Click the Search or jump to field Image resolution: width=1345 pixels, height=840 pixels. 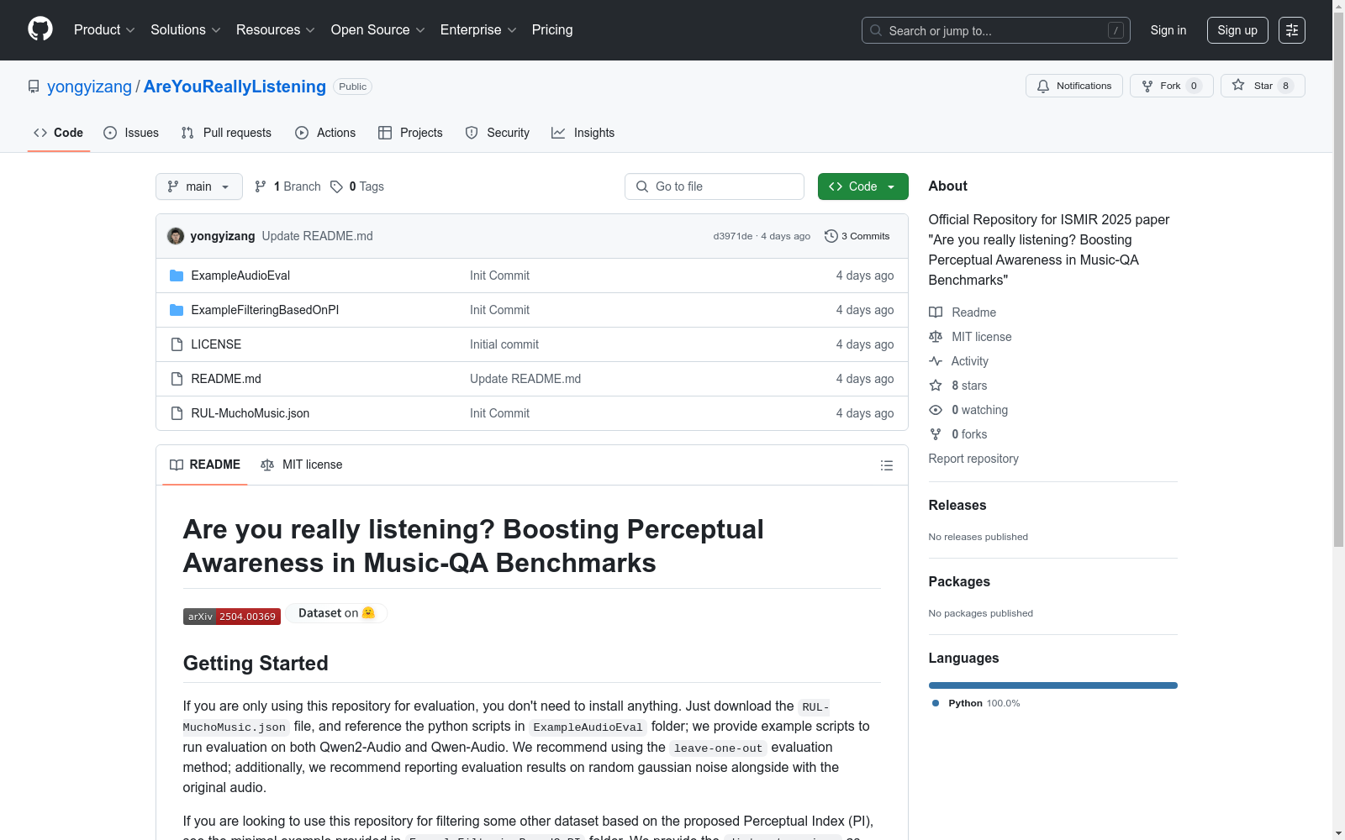[996, 30]
